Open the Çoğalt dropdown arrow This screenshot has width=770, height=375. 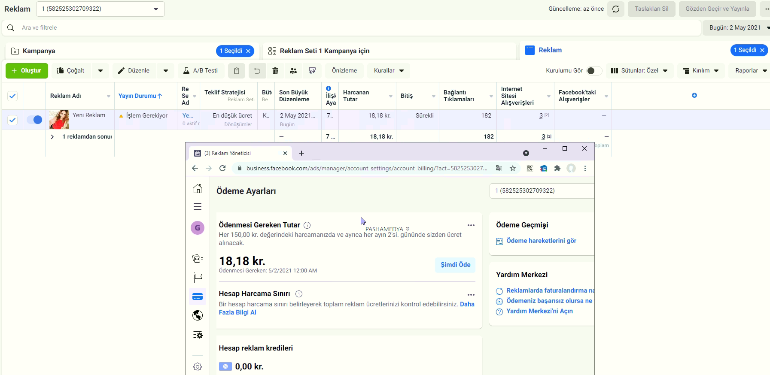100,71
